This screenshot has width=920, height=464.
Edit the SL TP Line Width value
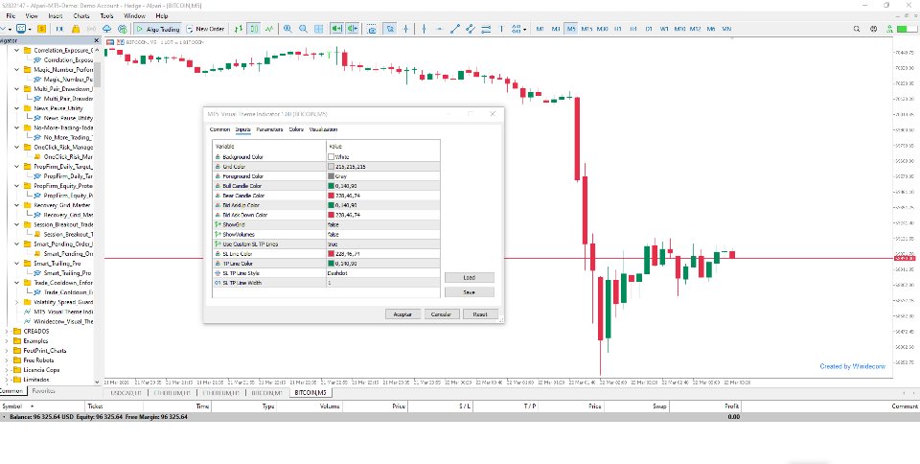point(382,283)
